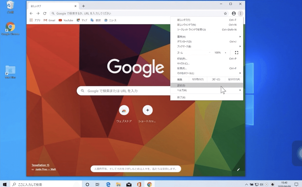Open the Recycle Bin desktop icon
Image resolution: width=302 pixels, height=187 pixels.
10,7
